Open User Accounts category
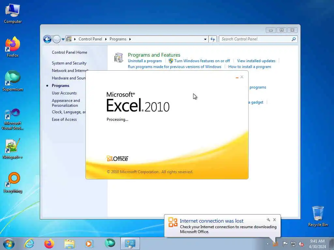 pos(64,93)
